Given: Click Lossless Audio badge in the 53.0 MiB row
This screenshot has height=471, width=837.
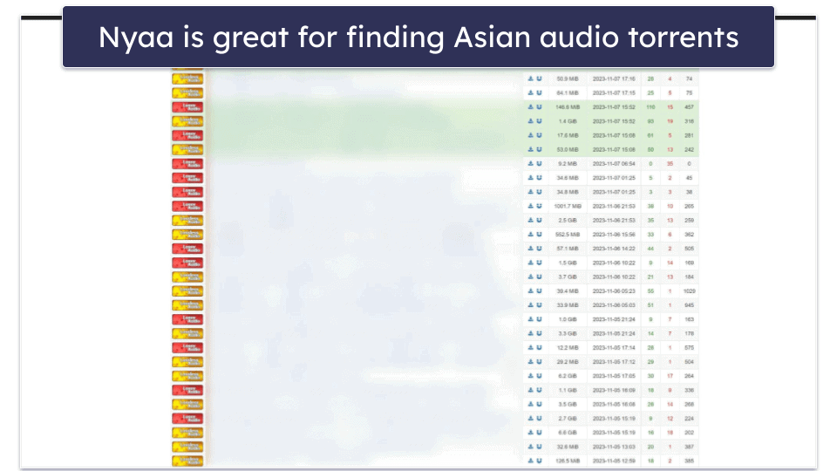Looking at the screenshot, I should [x=187, y=150].
